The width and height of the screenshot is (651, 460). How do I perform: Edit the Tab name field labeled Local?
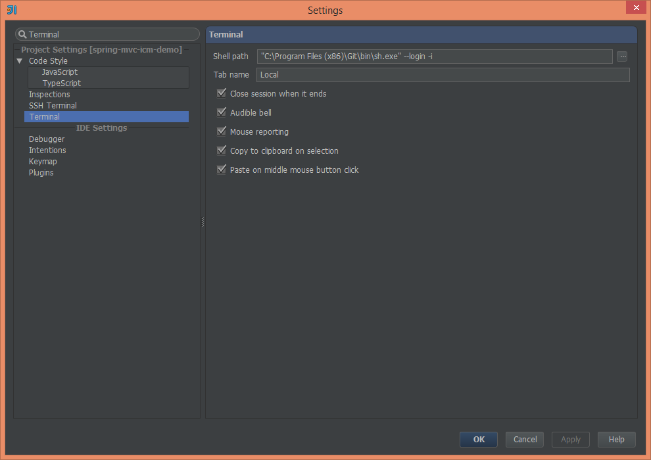pos(395,74)
